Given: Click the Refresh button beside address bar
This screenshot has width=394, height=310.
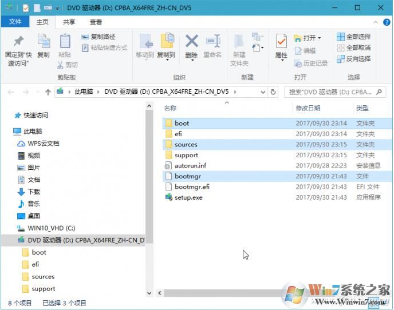Looking at the screenshot, I should pyautogui.click(x=273, y=92).
